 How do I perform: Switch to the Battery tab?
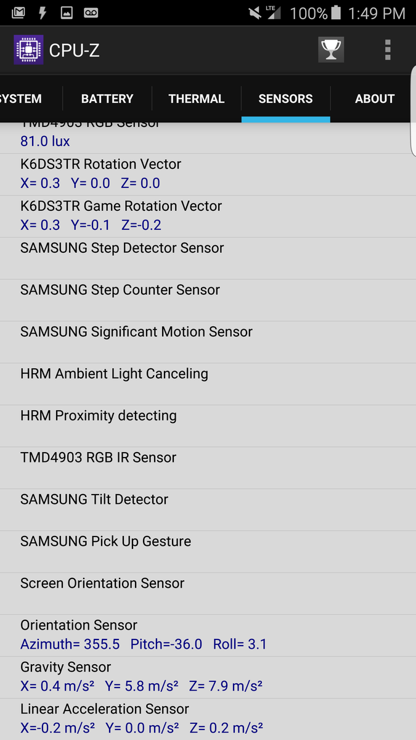(x=107, y=99)
